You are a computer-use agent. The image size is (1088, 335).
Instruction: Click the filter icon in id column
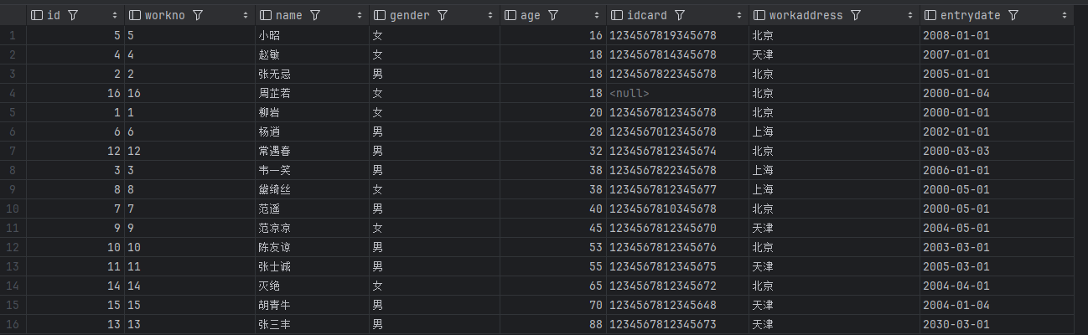(x=72, y=15)
